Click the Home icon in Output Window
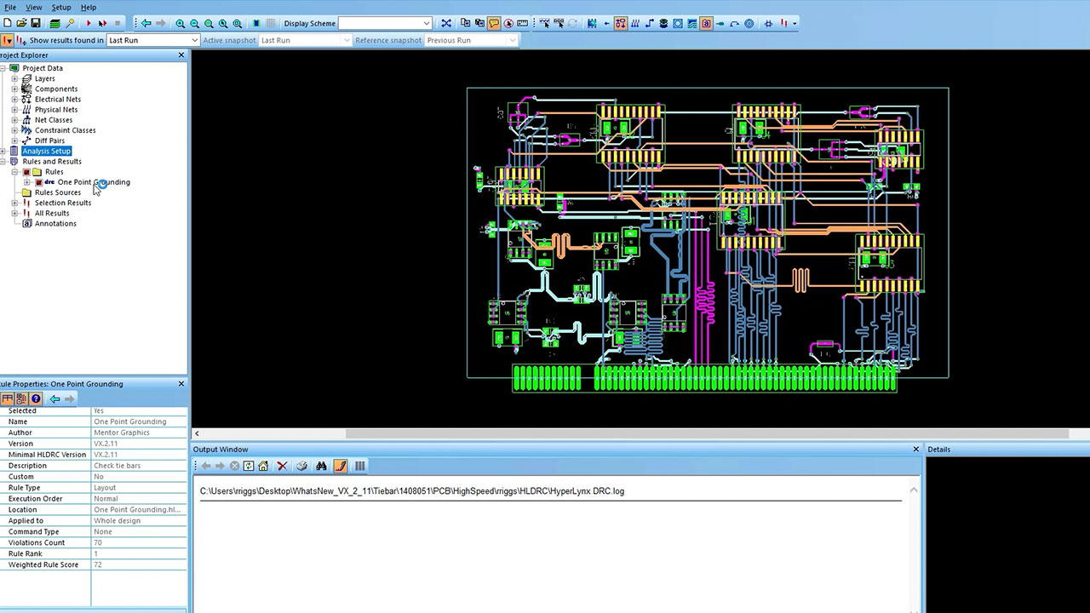The height and width of the screenshot is (613, 1090). pos(263,466)
